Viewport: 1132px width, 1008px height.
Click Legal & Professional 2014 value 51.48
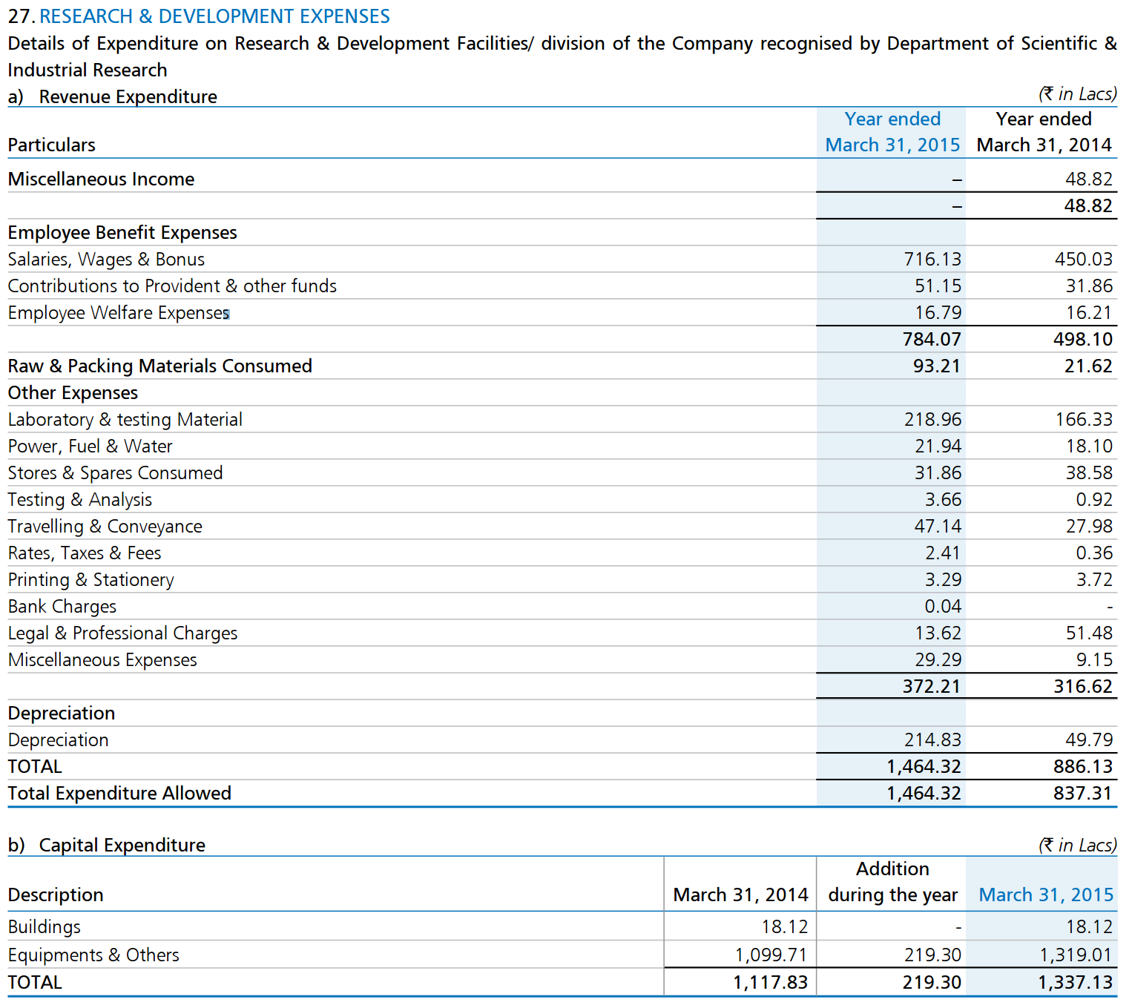click(x=1089, y=633)
